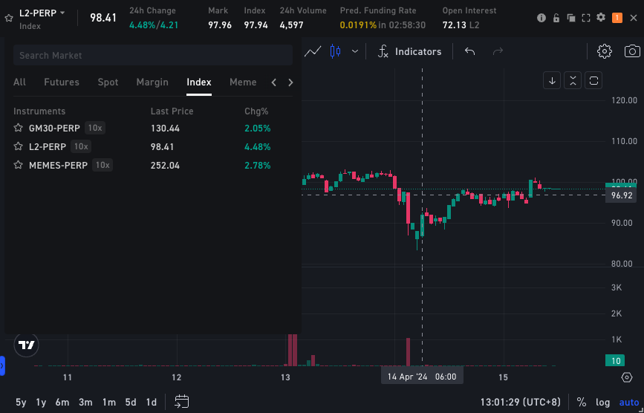The width and height of the screenshot is (644, 413).
Task: Star the GM30-PERP instrument
Action: (x=18, y=128)
